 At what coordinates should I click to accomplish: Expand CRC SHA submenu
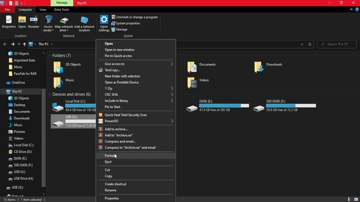click(136, 95)
